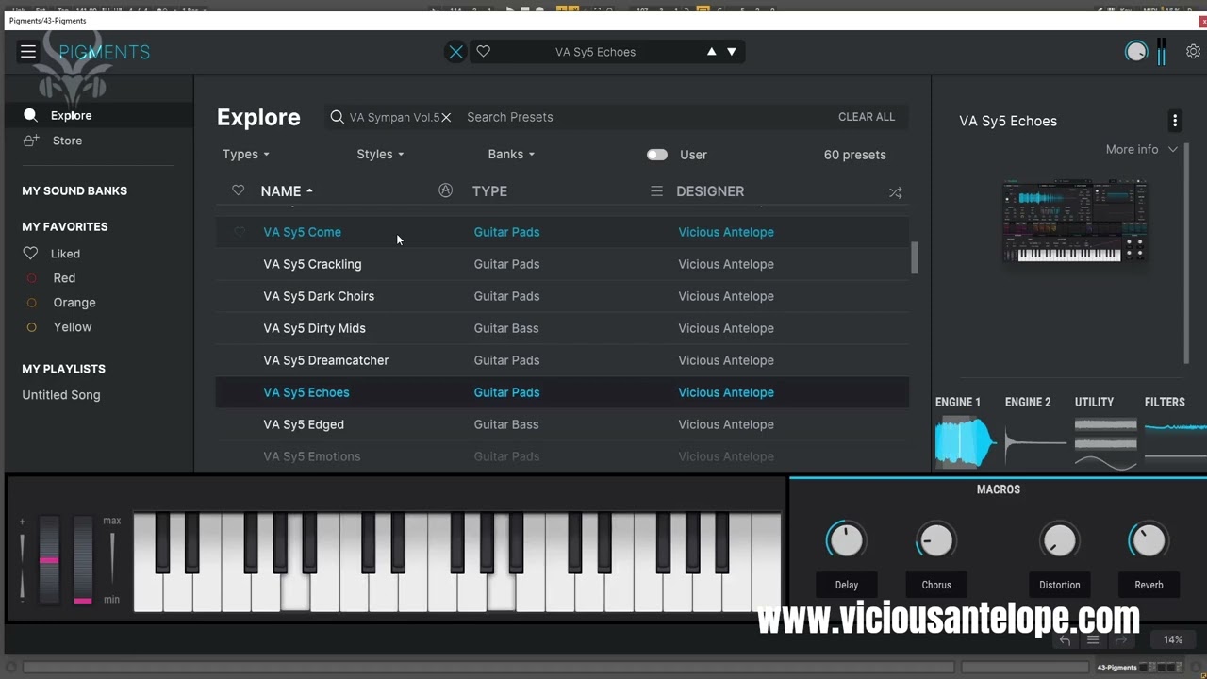Toggle the User presets switch
The width and height of the screenshot is (1207, 679).
657,155
